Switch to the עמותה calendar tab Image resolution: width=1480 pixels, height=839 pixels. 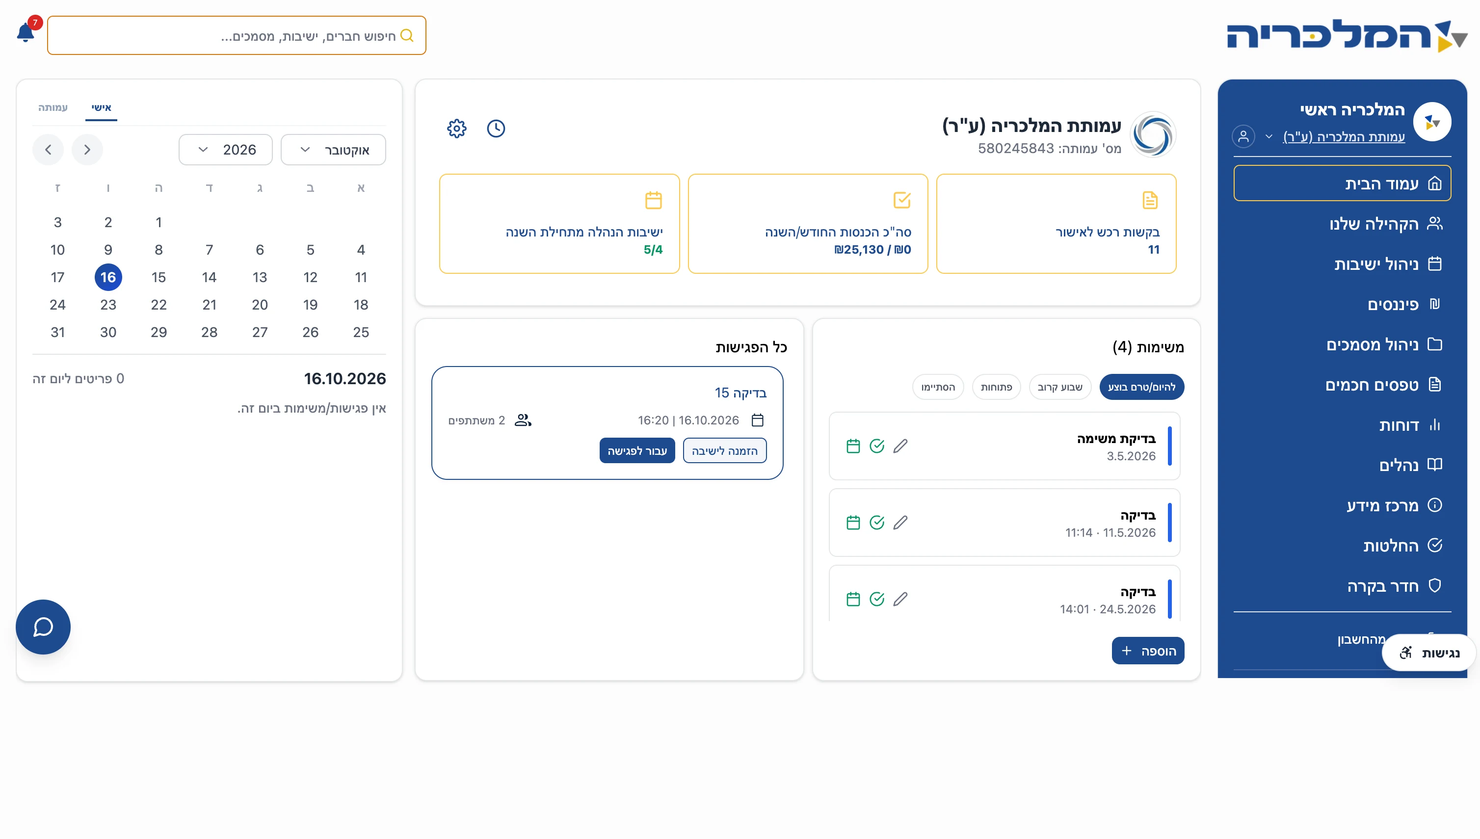(x=53, y=108)
